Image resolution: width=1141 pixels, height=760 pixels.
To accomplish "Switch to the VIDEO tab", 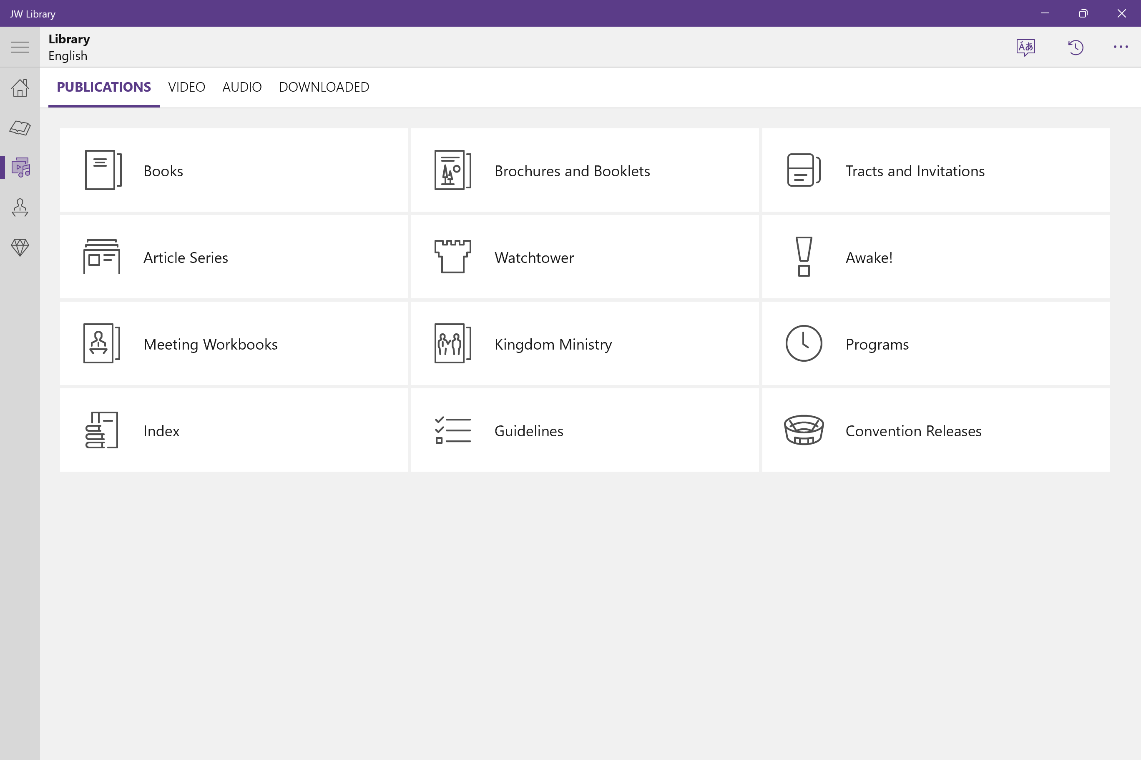I will click(x=187, y=87).
